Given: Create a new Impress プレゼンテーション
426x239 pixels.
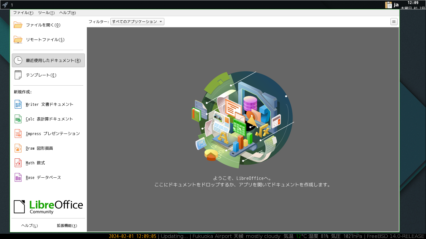Looking at the screenshot, I should [x=53, y=134].
